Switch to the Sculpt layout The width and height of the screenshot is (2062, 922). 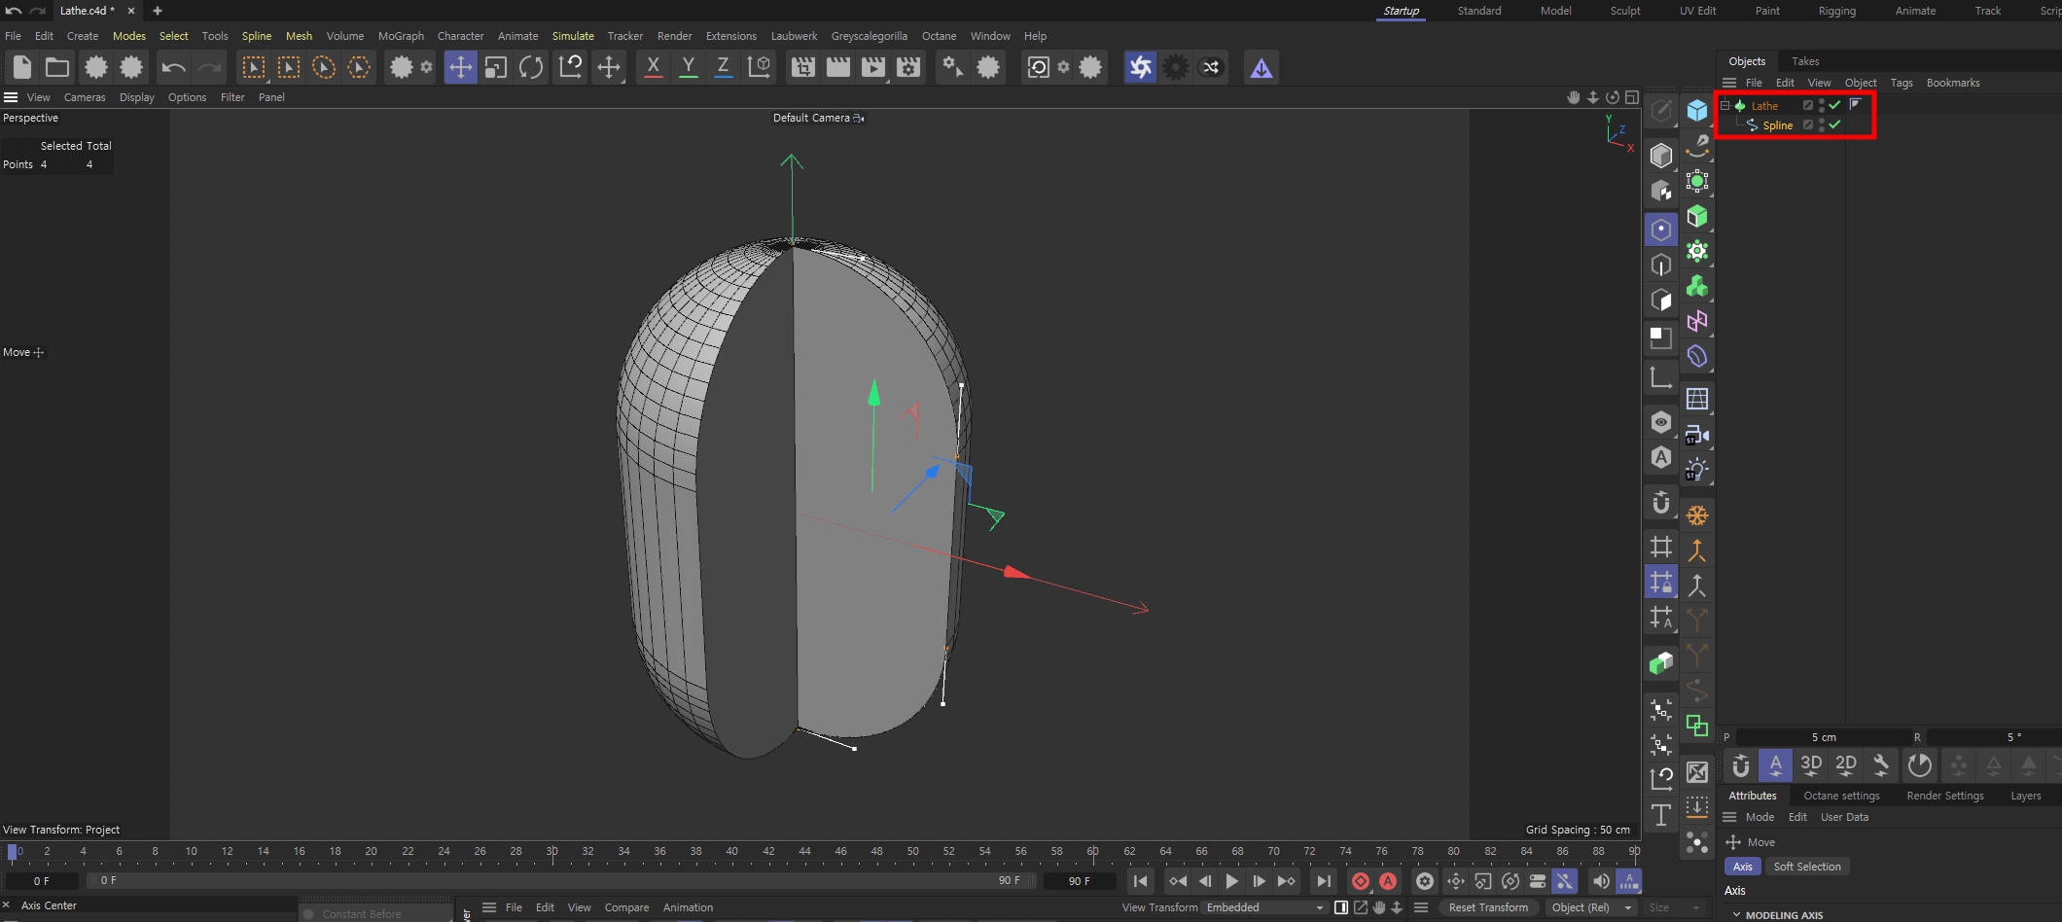click(x=1624, y=11)
